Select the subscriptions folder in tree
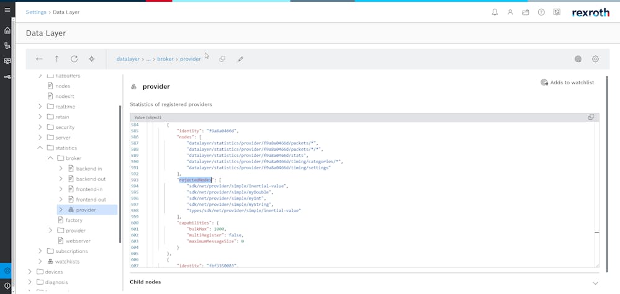 [x=71, y=251]
